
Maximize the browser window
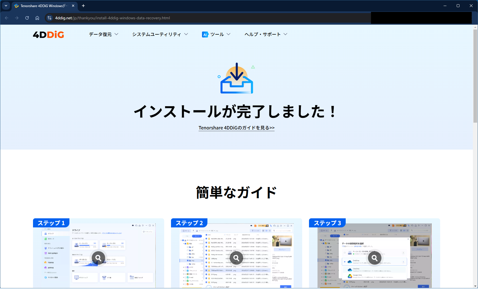458,6
